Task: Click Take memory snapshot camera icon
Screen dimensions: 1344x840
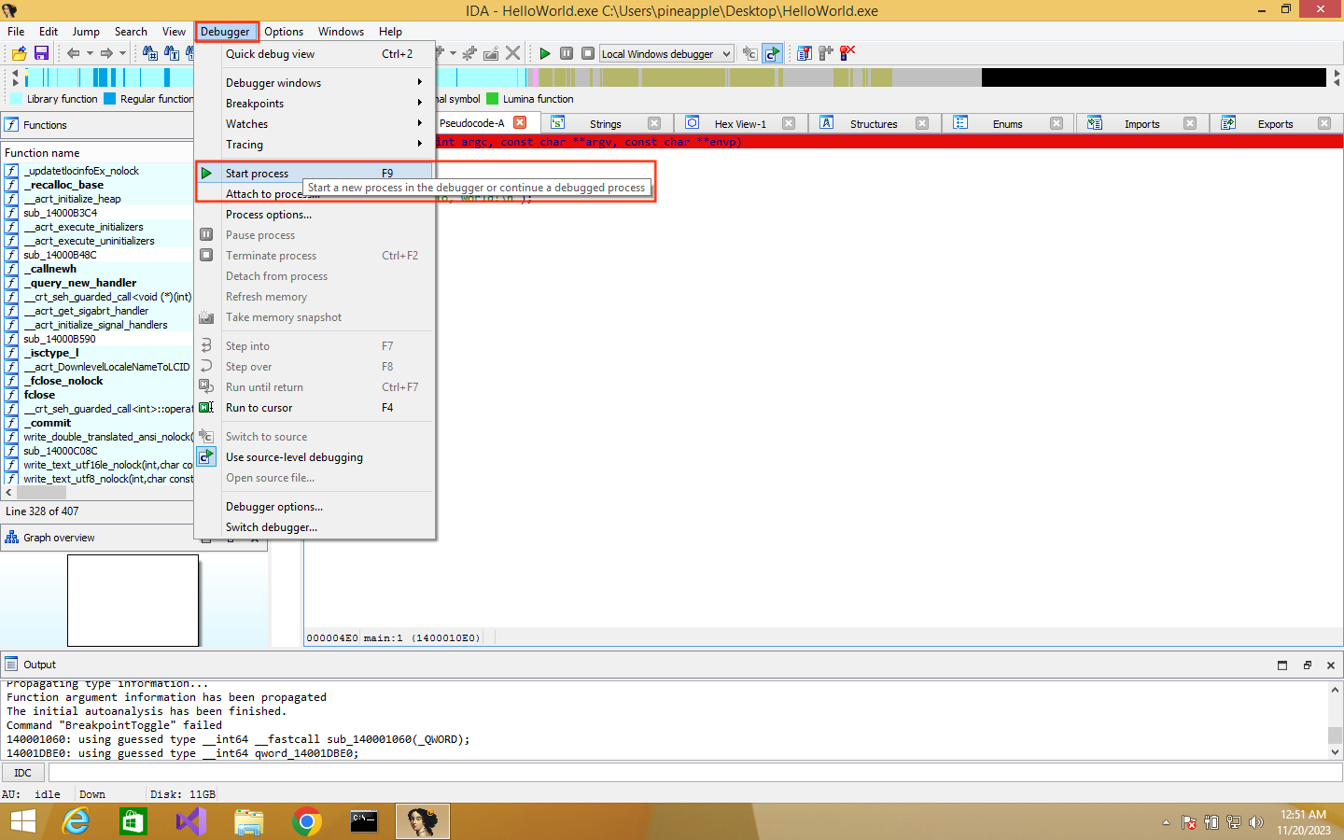Action: [x=206, y=317]
